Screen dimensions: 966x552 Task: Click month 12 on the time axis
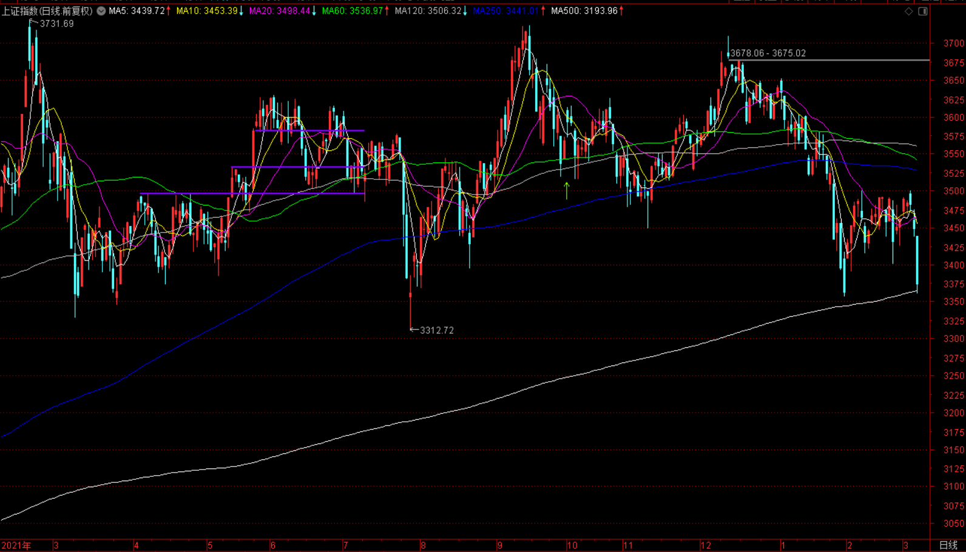[705, 545]
